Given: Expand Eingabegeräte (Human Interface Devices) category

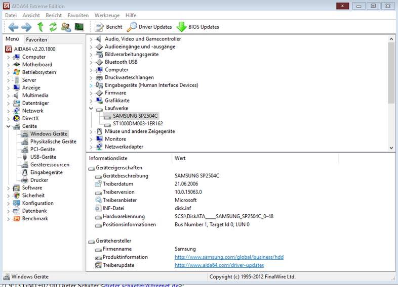Looking at the screenshot, I should click(91, 85).
